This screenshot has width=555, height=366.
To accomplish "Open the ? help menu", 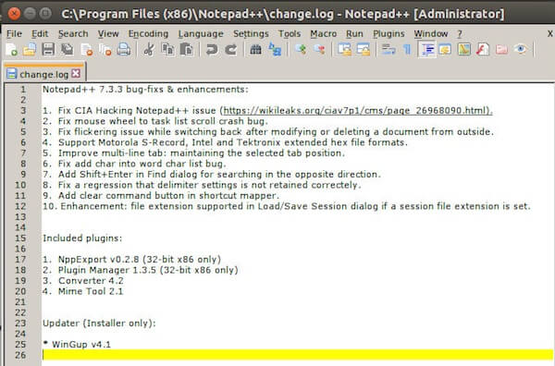I will 460,34.
